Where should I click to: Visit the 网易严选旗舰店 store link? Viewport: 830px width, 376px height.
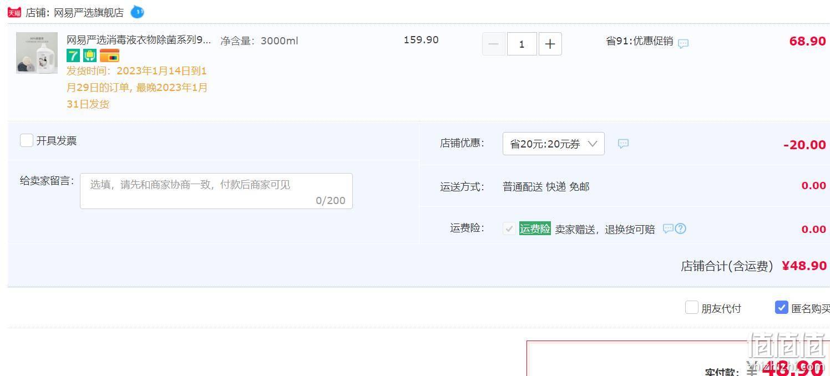click(x=89, y=12)
